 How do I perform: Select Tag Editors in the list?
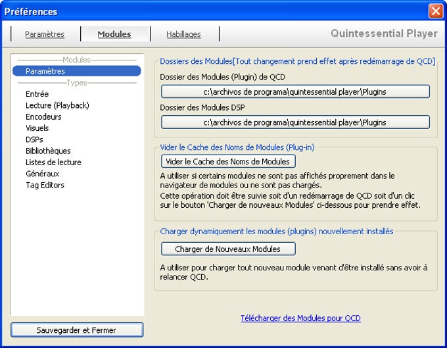point(45,185)
